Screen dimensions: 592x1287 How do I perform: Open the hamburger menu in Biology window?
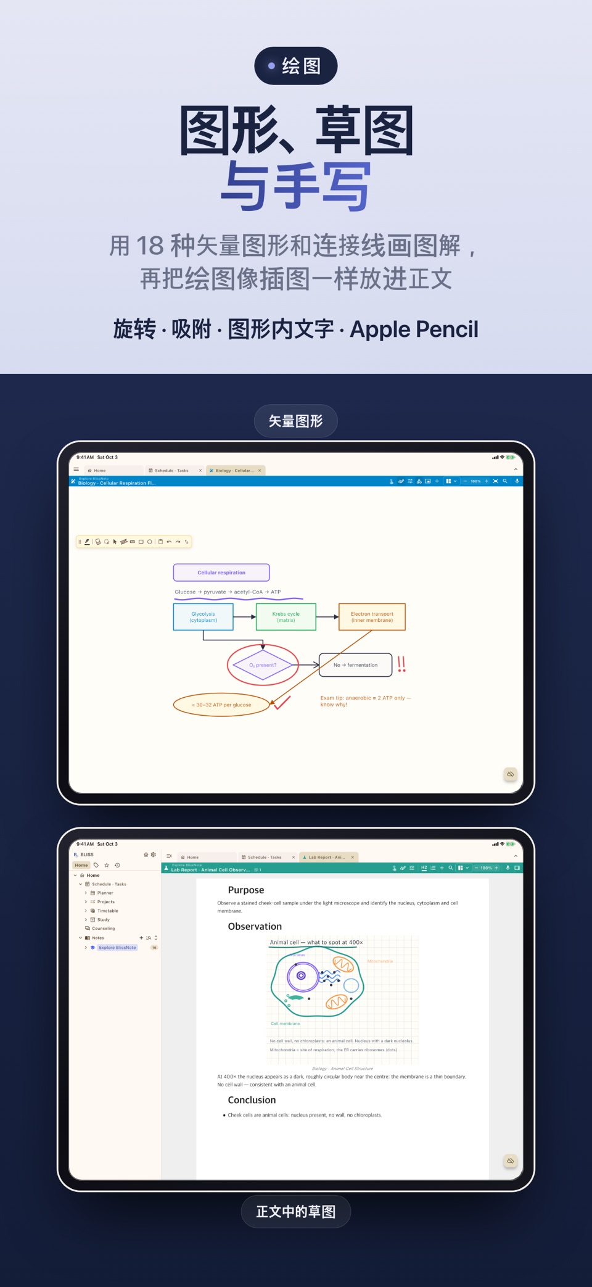tap(76, 470)
